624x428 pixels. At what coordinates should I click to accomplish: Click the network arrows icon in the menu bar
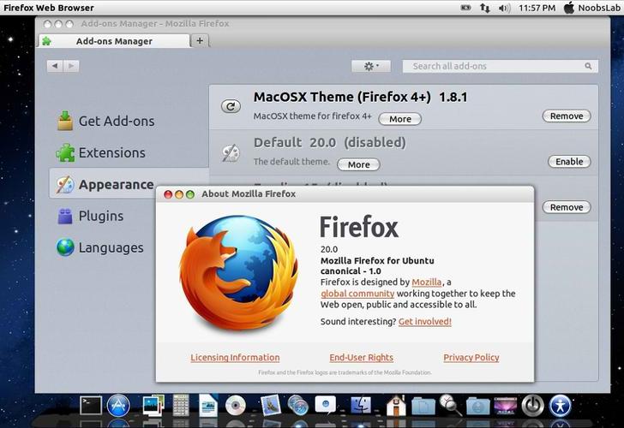(x=485, y=8)
